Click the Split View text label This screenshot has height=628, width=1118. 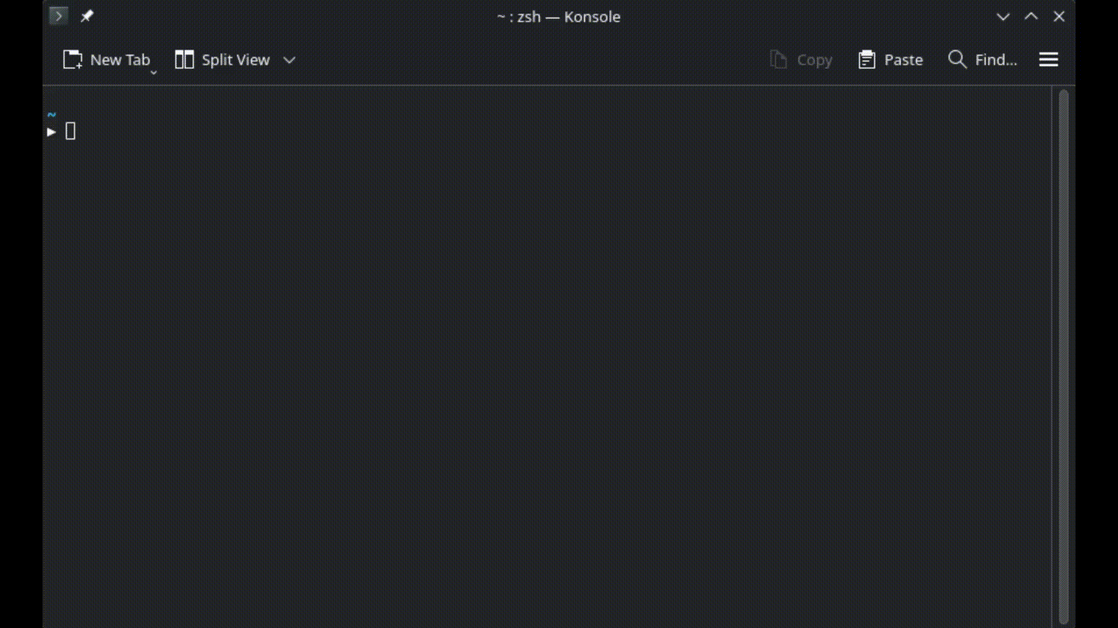click(x=235, y=60)
